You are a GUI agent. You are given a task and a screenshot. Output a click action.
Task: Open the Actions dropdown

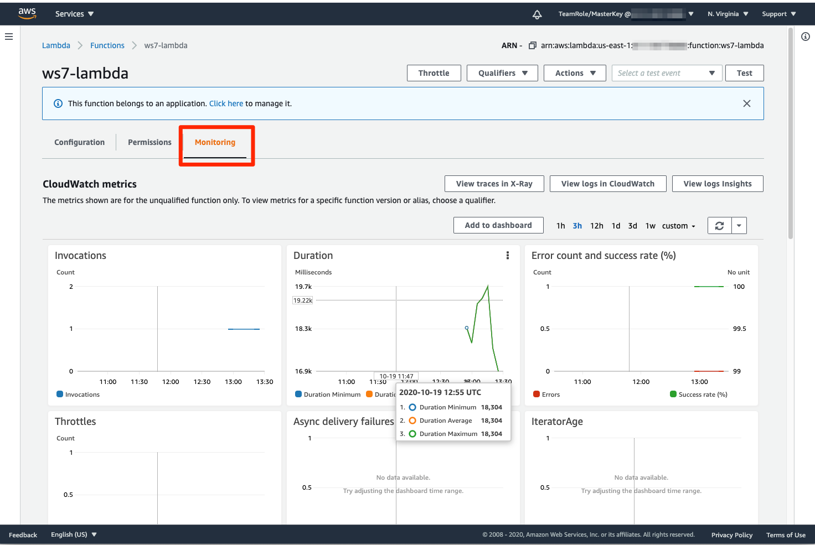(575, 73)
